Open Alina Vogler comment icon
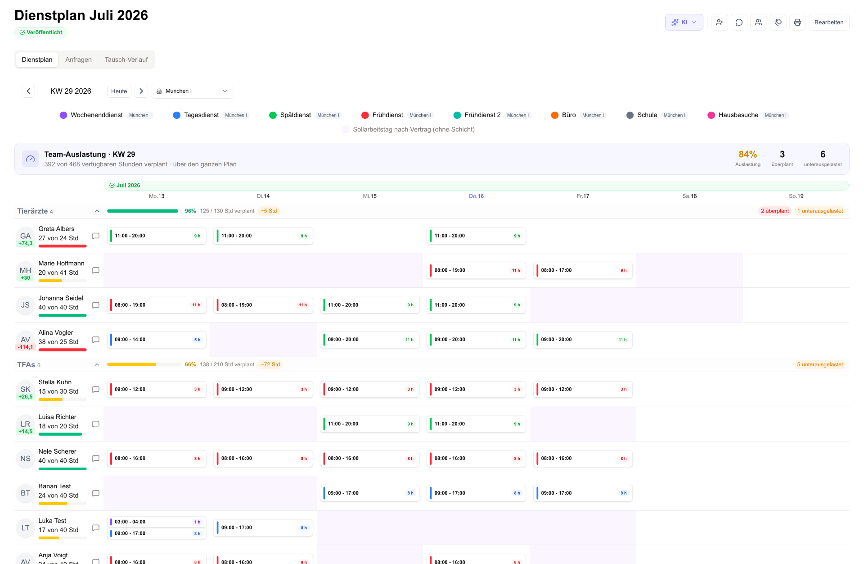864x564 pixels. click(x=96, y=340)
